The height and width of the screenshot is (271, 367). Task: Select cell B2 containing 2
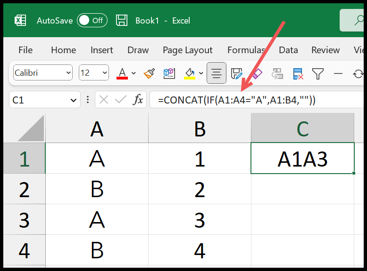coord(200,189)
